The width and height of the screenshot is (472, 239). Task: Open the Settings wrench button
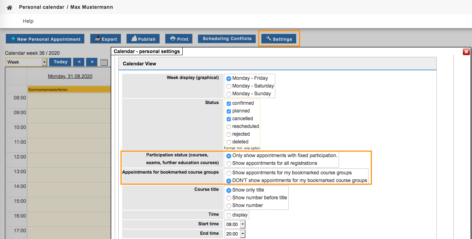point(279,39)
